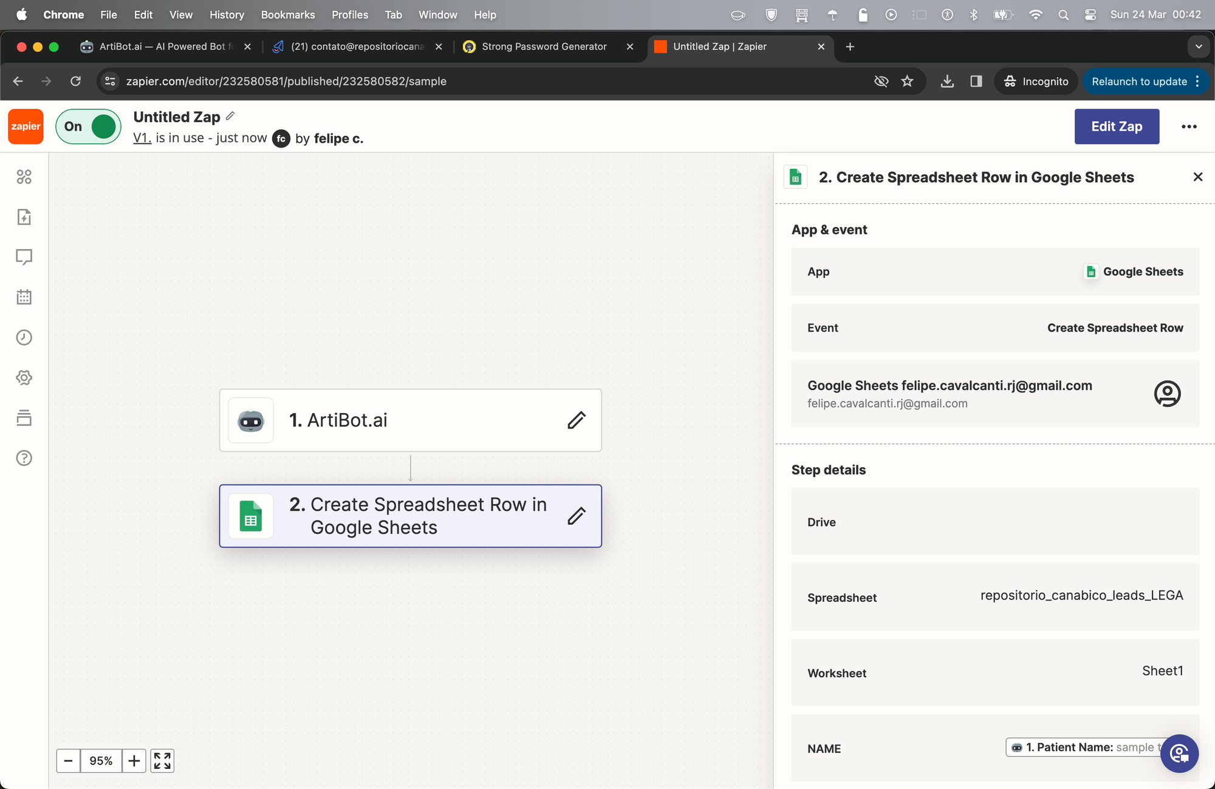Image resolution: width=1215 pixels, height=789 pixels.
Task: Click the 95% zoom level field
Action: coord(101,760)
